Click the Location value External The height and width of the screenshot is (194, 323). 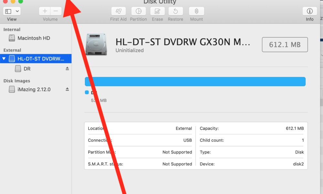[184, 128]
